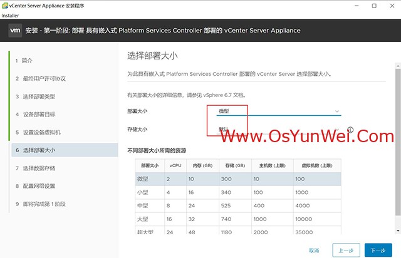Select step 6 选择部署大小
Image resolution: width=401 pixels, height=258 pixels.
tap(65, 150)
